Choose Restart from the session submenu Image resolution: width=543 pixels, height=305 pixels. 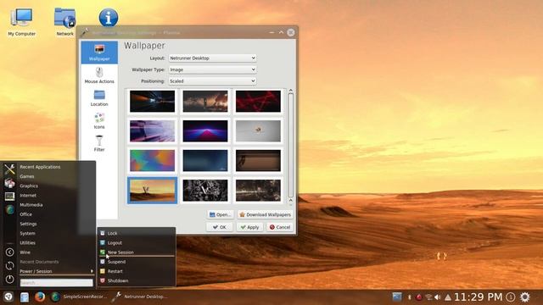click(x=136, y=271)
